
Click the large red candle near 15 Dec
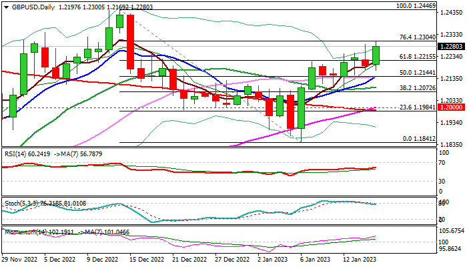pyautogui.click(x=130, y=42)
